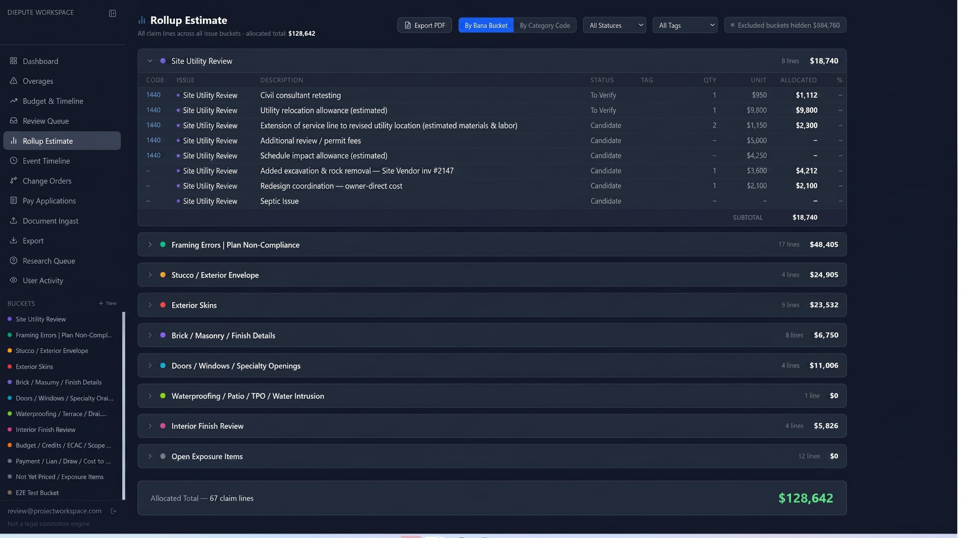Click the Overages warning triangle icon

(x=13, y=81)
